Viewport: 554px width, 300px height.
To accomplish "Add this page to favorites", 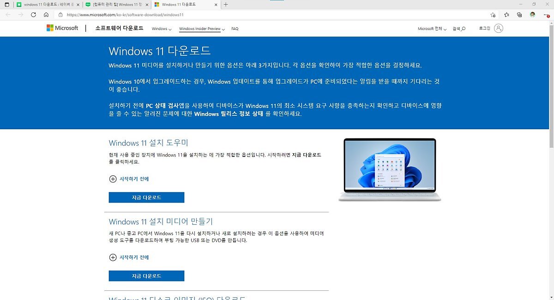I will click(493, 15).
